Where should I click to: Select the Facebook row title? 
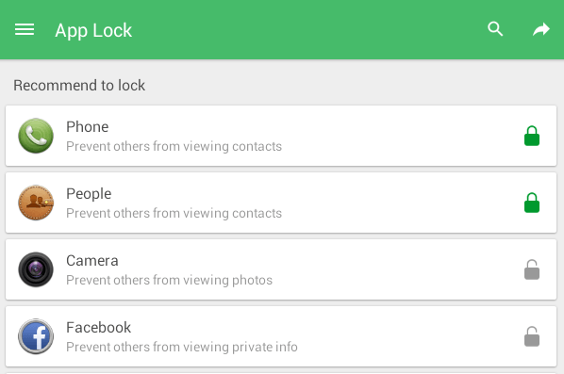98,328
